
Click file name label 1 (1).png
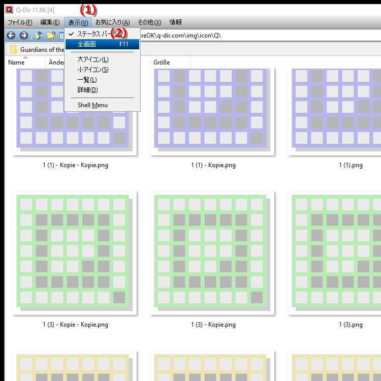click(351, 165)
